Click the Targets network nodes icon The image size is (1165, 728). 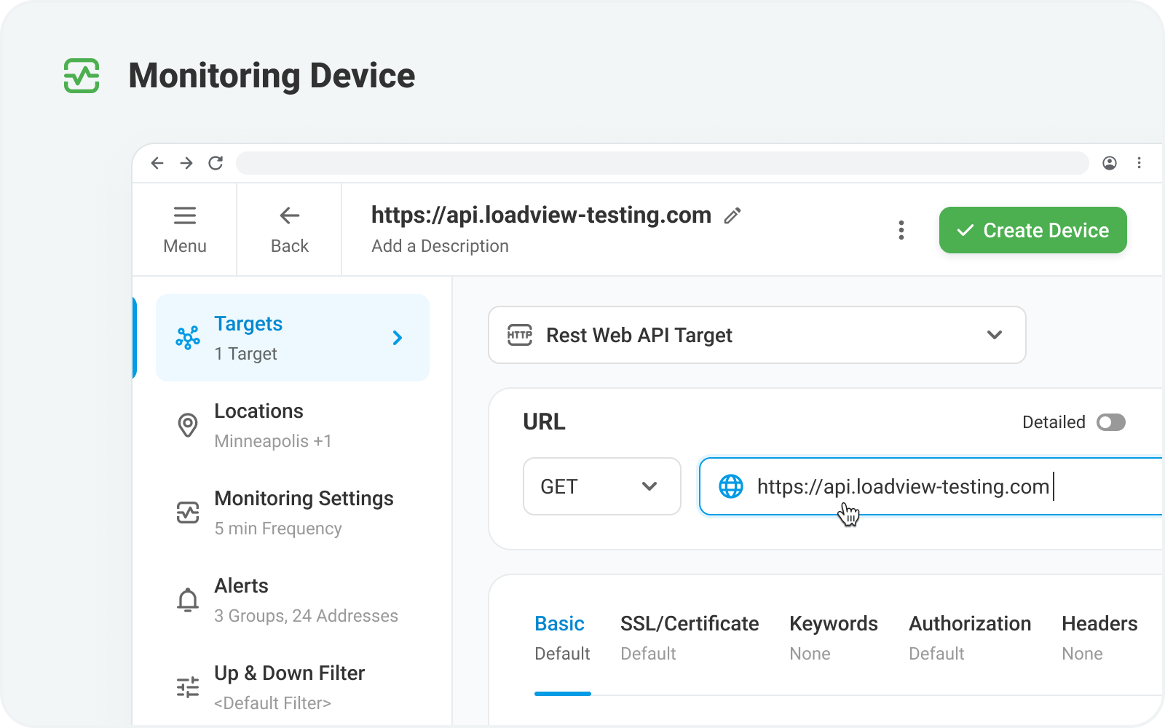pyautogui.click(x=188, y=338)
